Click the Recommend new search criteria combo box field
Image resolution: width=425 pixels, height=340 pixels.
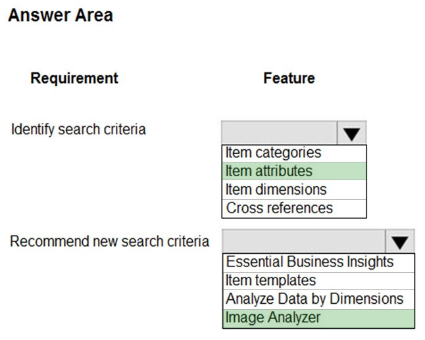[x=304, y=241]
